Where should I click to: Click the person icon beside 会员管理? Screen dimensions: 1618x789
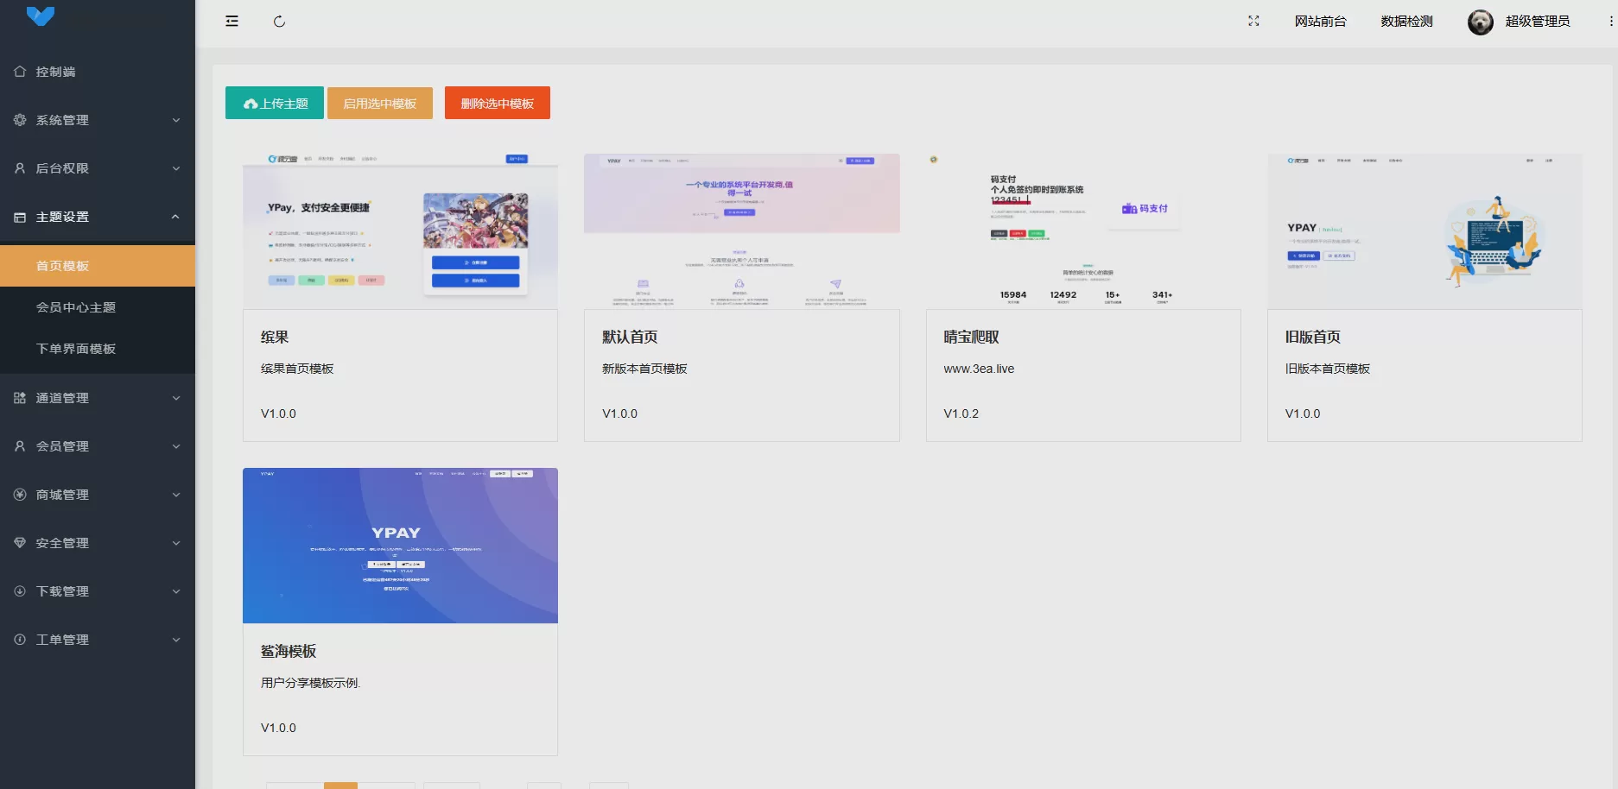pyautogui.click(x=20, y=446)
